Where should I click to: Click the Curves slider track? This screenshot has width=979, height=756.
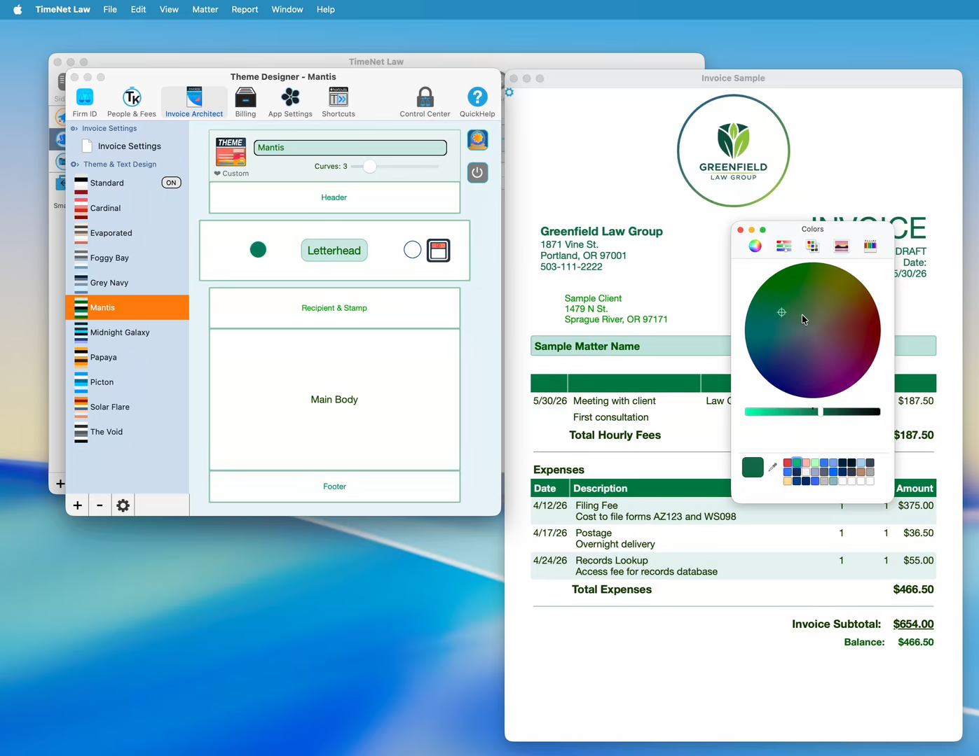tap(395, 167)
